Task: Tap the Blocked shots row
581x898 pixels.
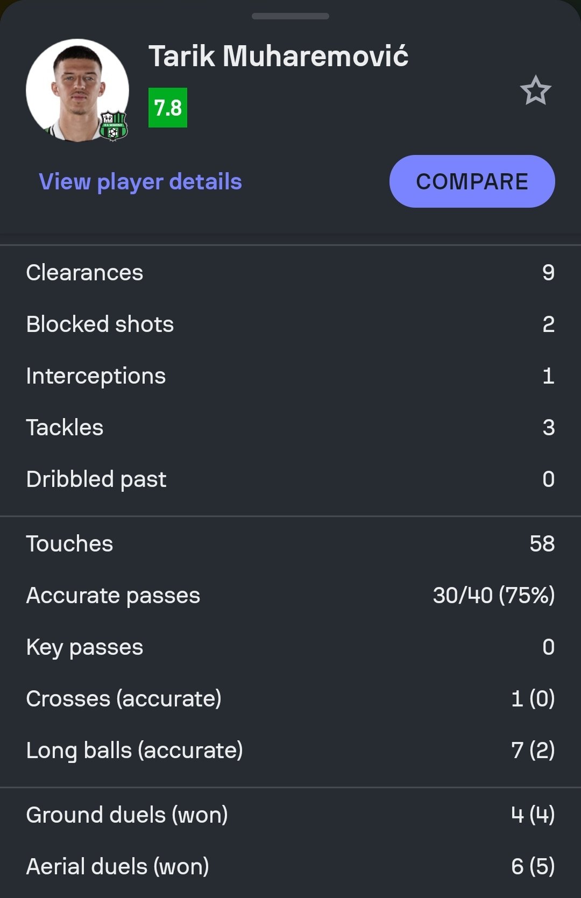Action: pyautogui.click(x=290, y=324)
